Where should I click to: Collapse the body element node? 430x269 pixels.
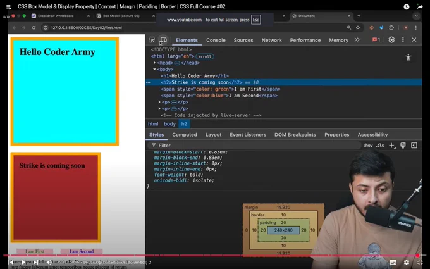click(155, 69)
